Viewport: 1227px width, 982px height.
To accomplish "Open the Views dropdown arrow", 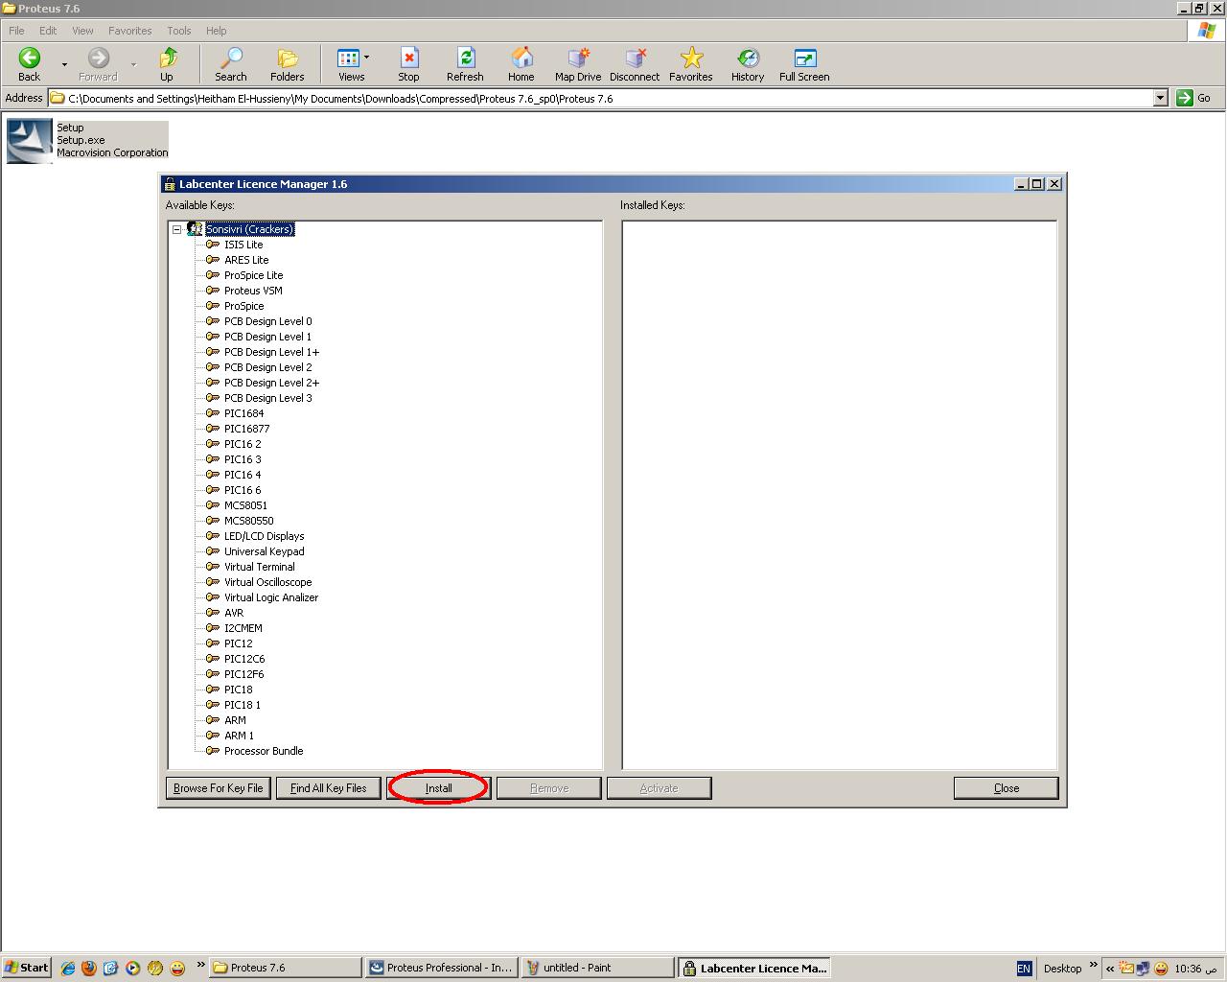I will [366, 58].
